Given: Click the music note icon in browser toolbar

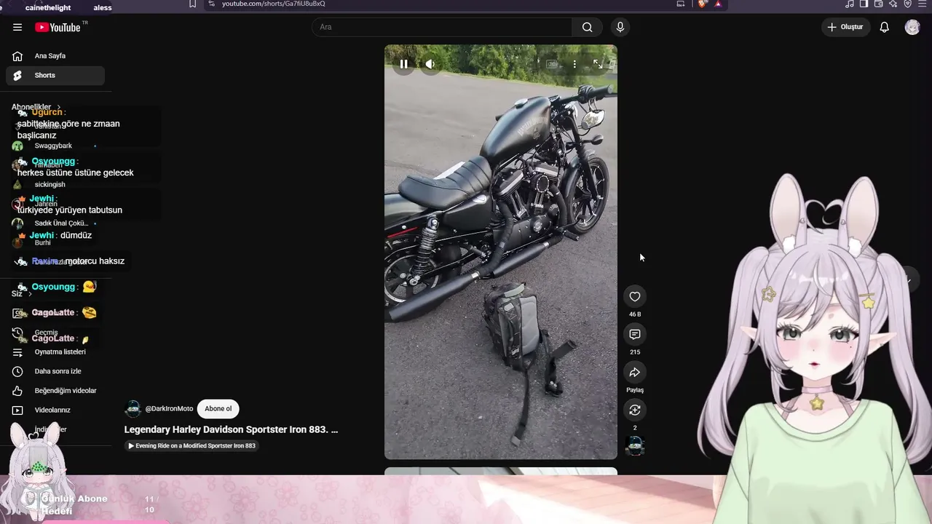Looking at the screenshot, I should pyautogui.click(x=849, y=4).
